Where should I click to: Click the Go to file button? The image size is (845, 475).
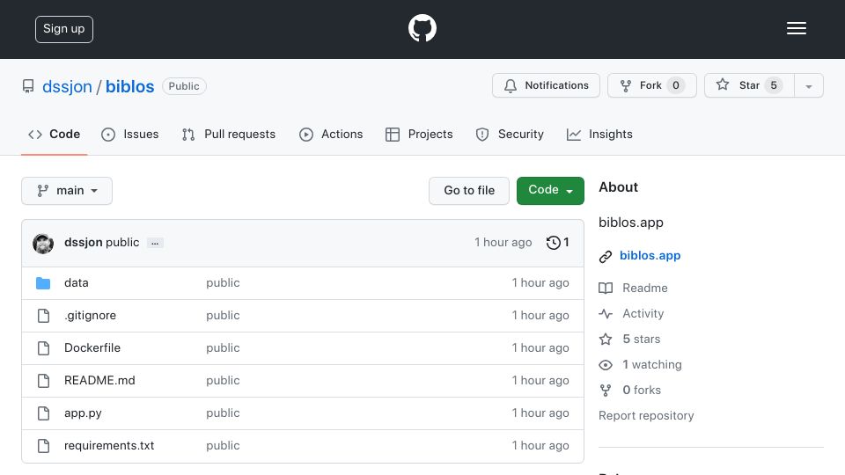click(x=469, y=191)
